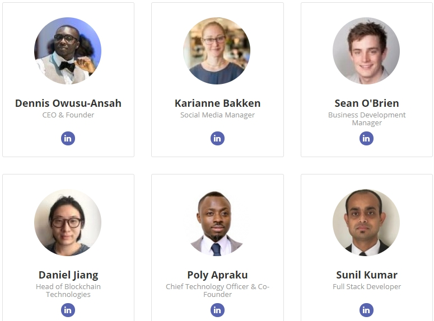Open Dennis Owusu-Ansah's LinkedIn icon
Image resolution: width=434 pixels, height=321 pixels.
pyautogui.click(x=68, y=138)
